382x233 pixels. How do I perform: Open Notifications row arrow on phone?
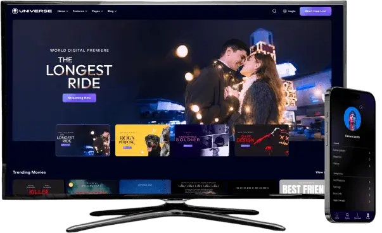tap(369, 182)
